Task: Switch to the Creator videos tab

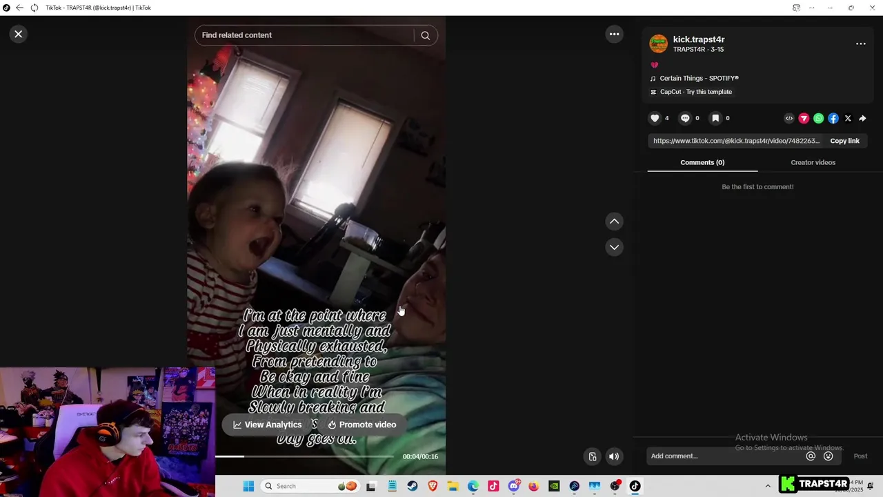Action: (813, 162)
